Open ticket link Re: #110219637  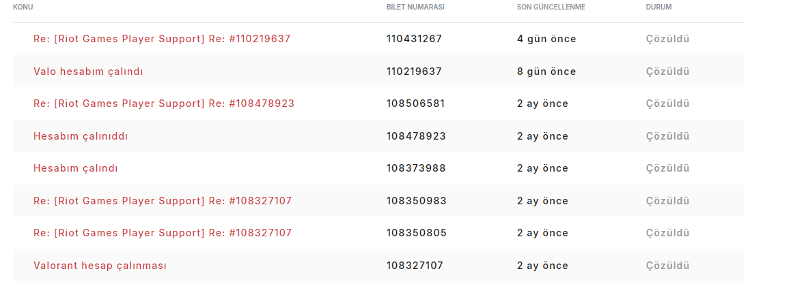[162, 39]
